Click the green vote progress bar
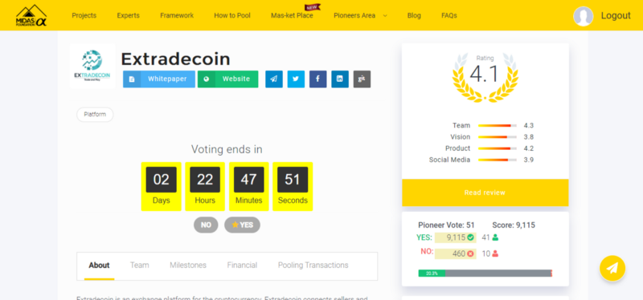The image size is (643, 300). point(432,273)
